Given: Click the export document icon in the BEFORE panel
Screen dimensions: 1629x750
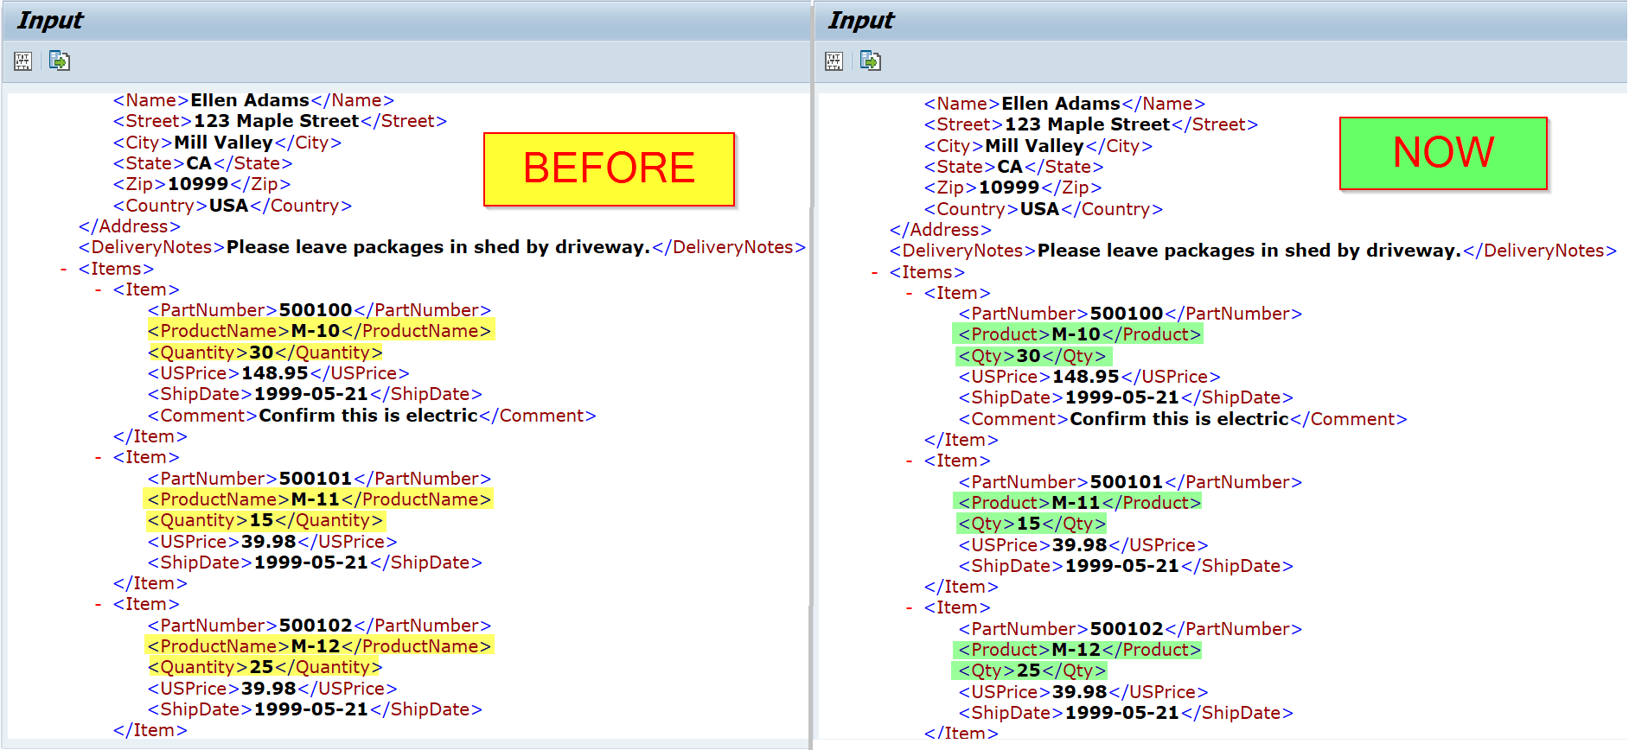Looking at the screenshot, I should (x=59, y=61).
